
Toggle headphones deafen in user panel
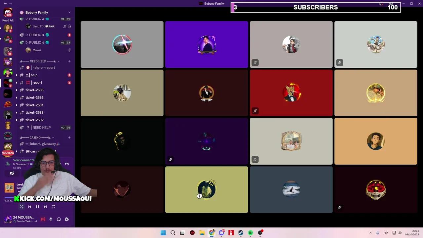(59, 219)
